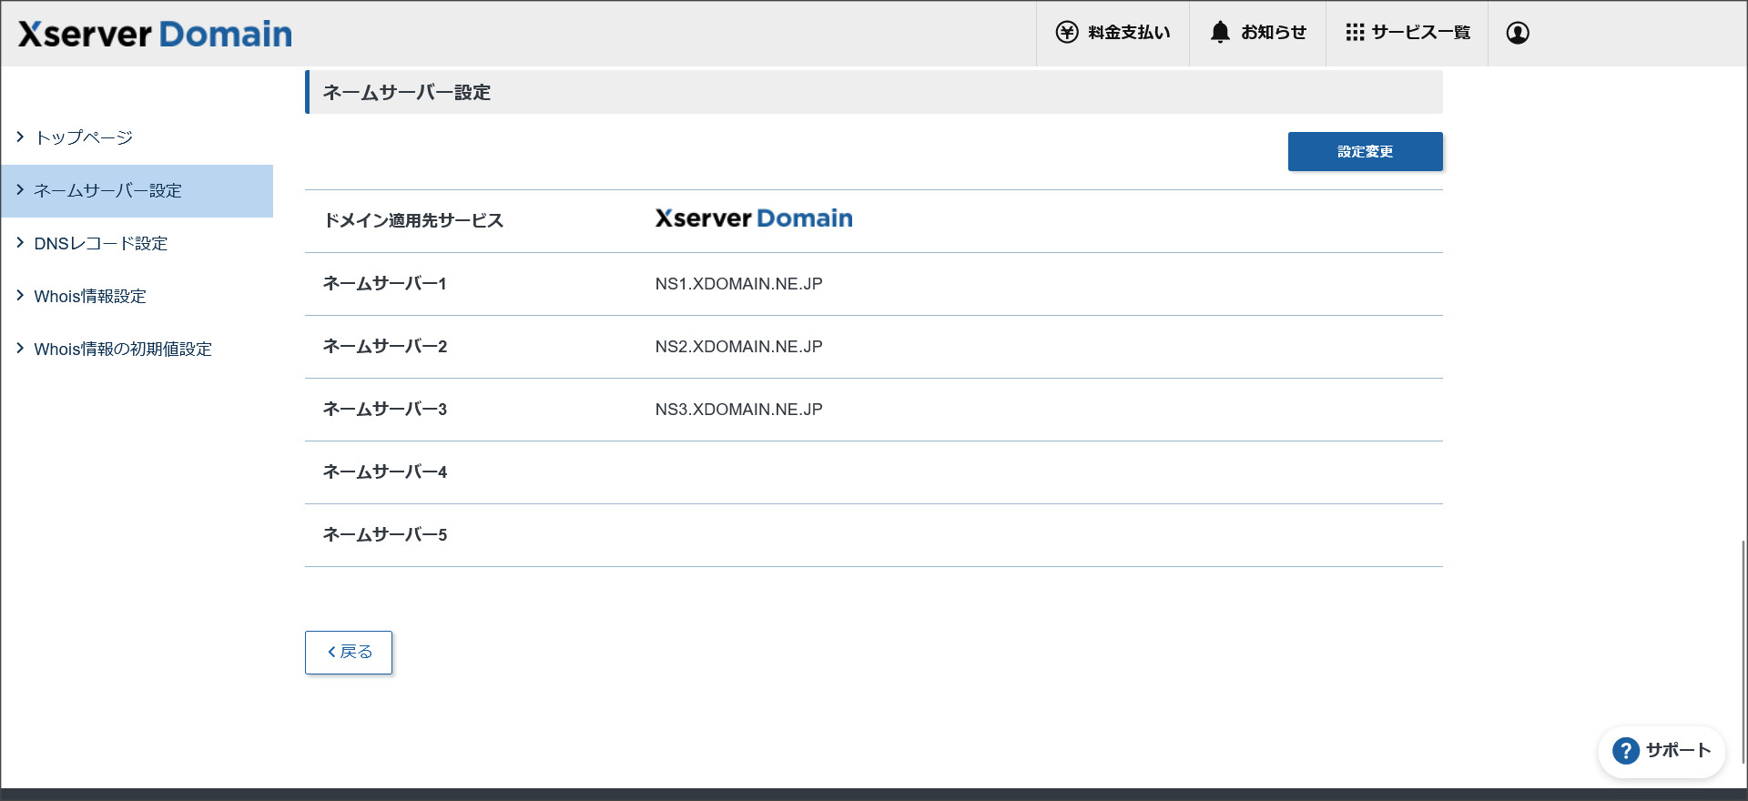Click the NS1.XDOMAIN.NE.JP nameserver value

click(738, 284)
